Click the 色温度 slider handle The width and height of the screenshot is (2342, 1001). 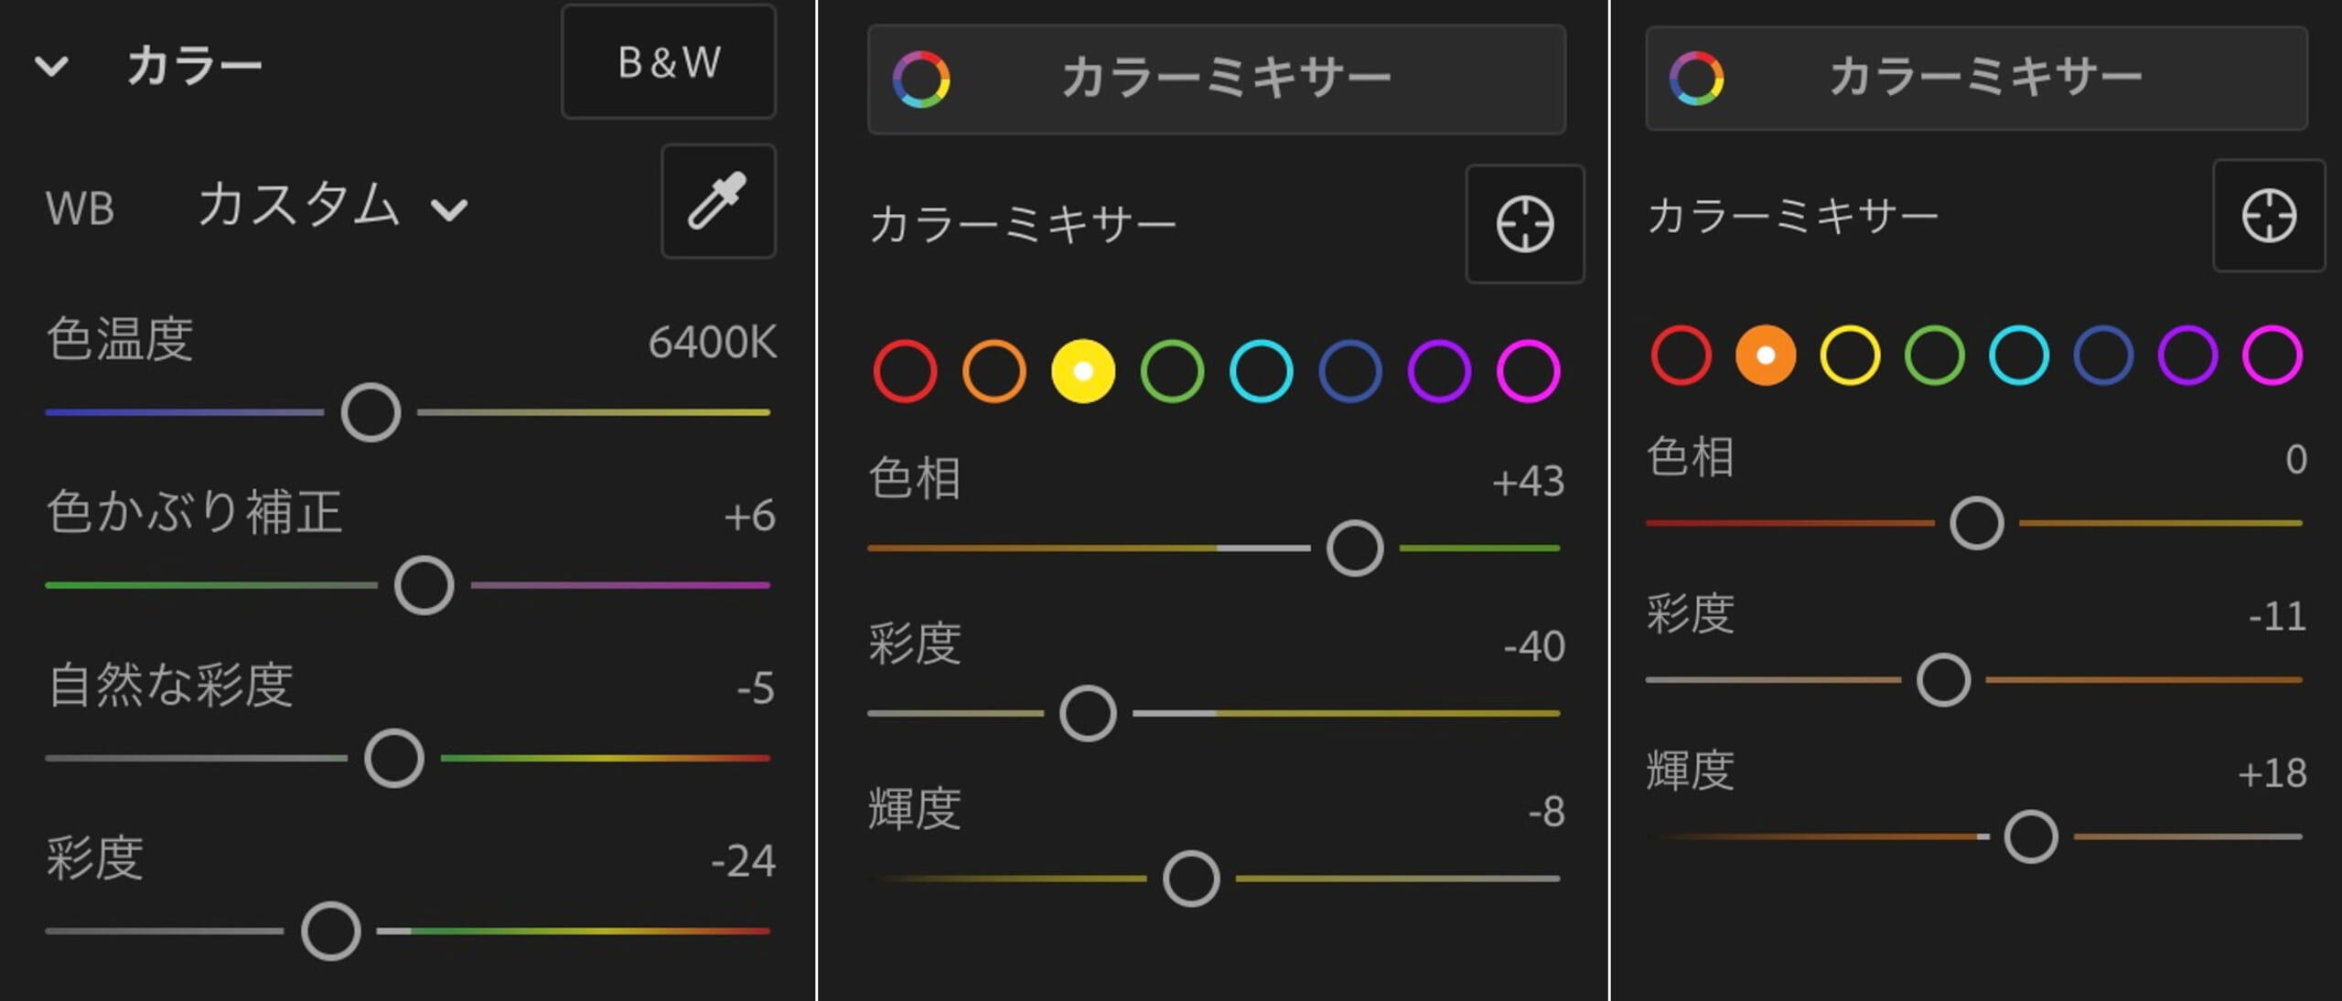(371, 413)
